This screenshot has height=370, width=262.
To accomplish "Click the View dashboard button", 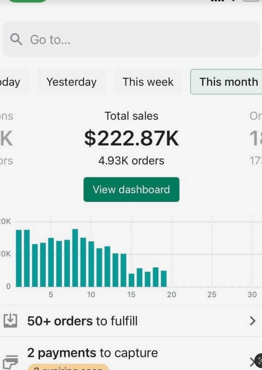I will coord(131,190).
